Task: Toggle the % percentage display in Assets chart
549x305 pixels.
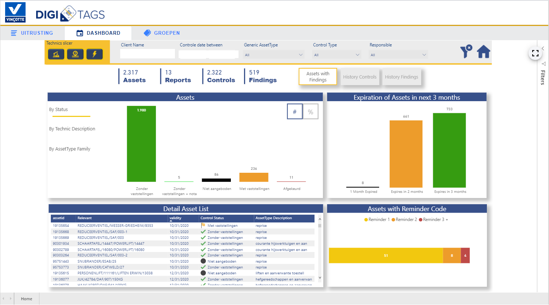Action: (310, 111)
